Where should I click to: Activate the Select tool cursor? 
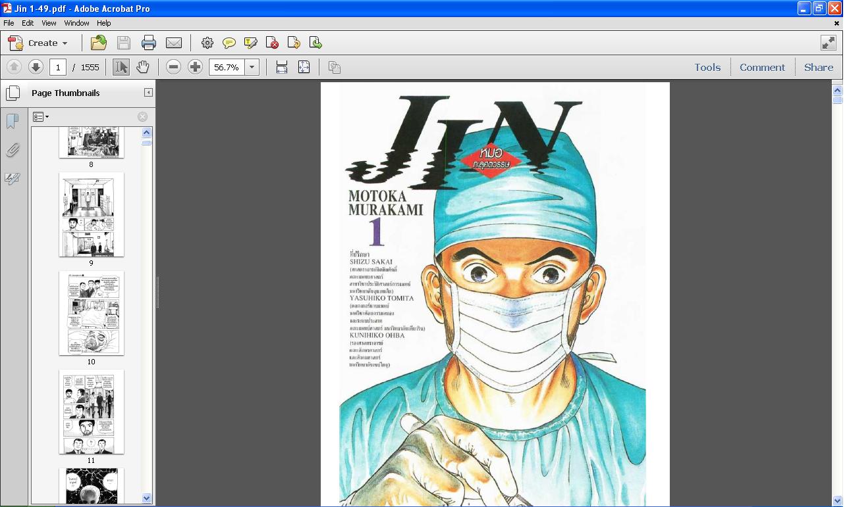point(121,67)
